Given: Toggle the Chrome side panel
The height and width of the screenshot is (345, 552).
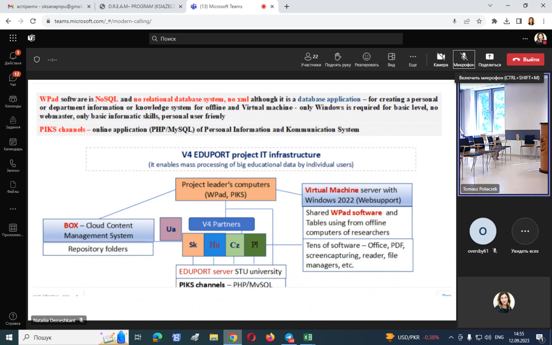Looking at the screenshot, I should [519, 21].
